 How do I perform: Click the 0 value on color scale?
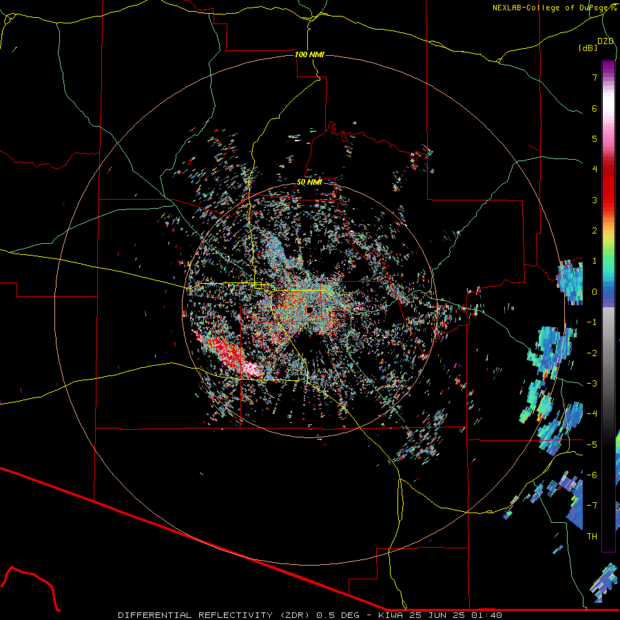pyautogui.click(x=595, y=292)
